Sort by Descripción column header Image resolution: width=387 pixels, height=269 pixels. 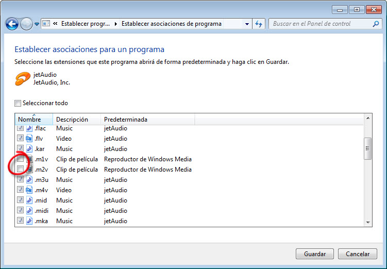pos(77,120)
